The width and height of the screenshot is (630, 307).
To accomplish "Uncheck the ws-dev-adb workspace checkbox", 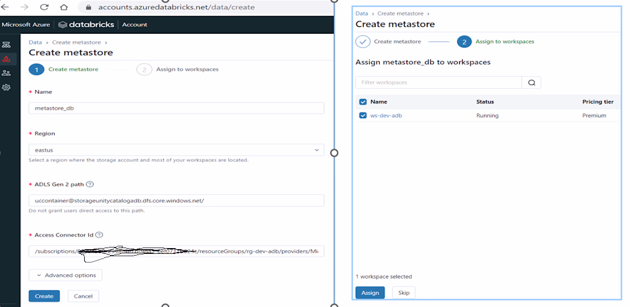I will click(363, 115).
